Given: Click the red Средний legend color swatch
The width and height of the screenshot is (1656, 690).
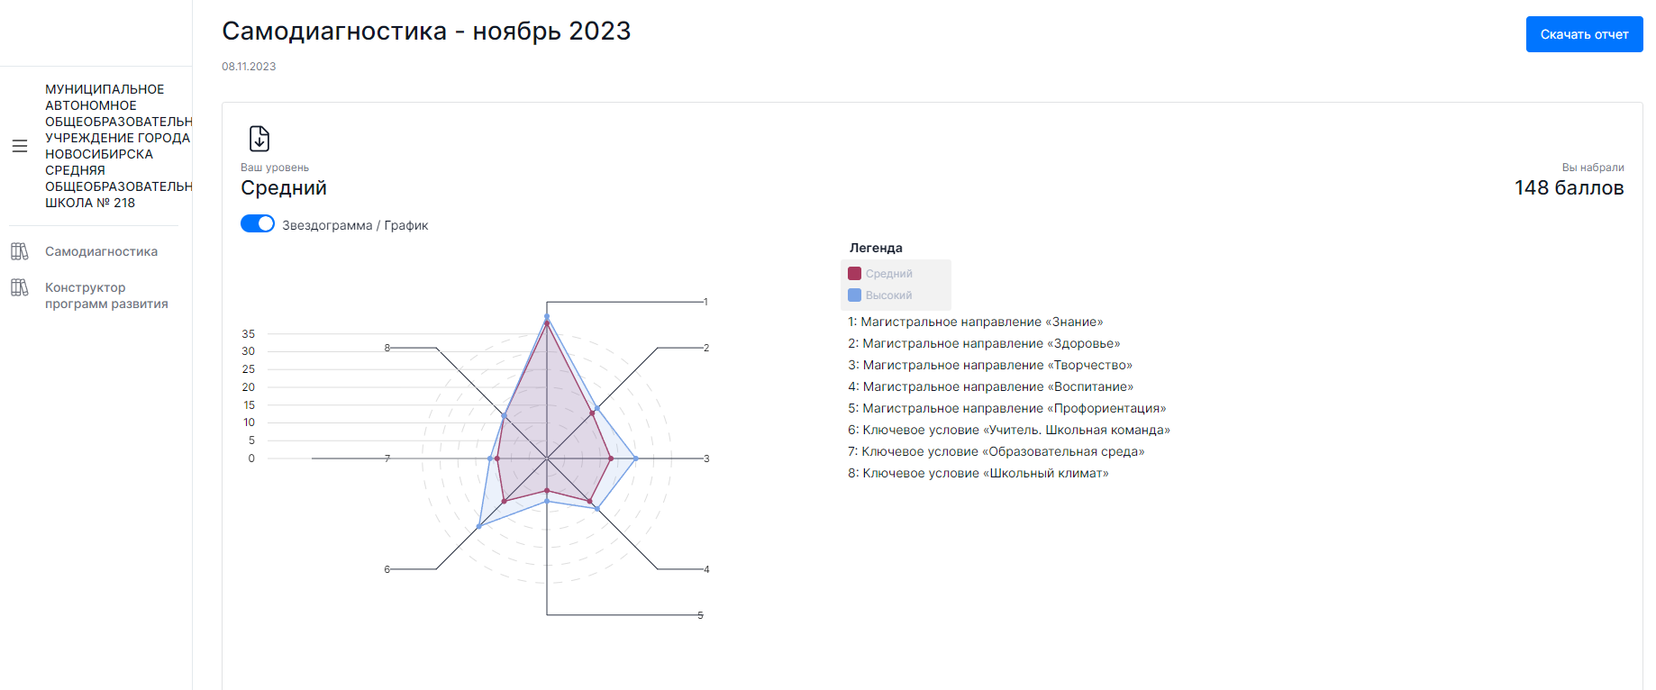Looking at the screenshot, I should point(854,273).
